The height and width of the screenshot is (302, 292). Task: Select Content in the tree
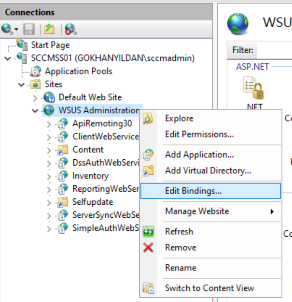click(88, 150)
